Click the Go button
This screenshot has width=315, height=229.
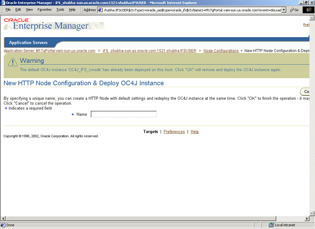click(x=295, y=10)
